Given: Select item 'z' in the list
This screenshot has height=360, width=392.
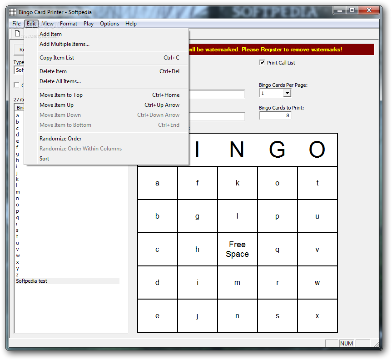Looking at the screenshot, I should click(x=17, y=275).
